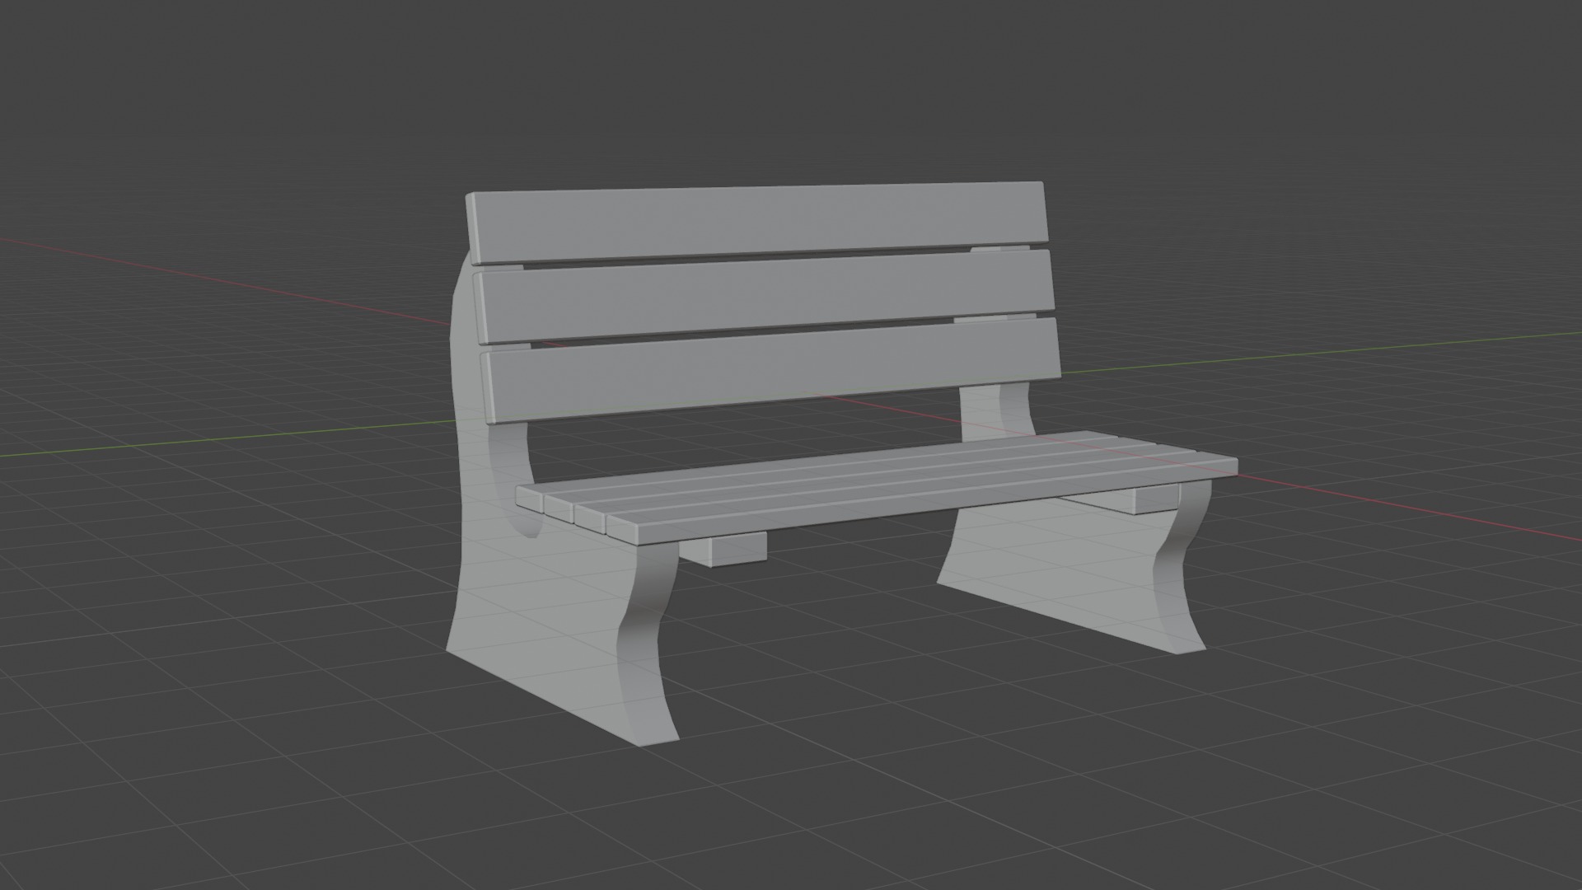This screenshot has height=890, width=1582.
Task: Select the bench seat slats
Action: (x=877, y=487)
